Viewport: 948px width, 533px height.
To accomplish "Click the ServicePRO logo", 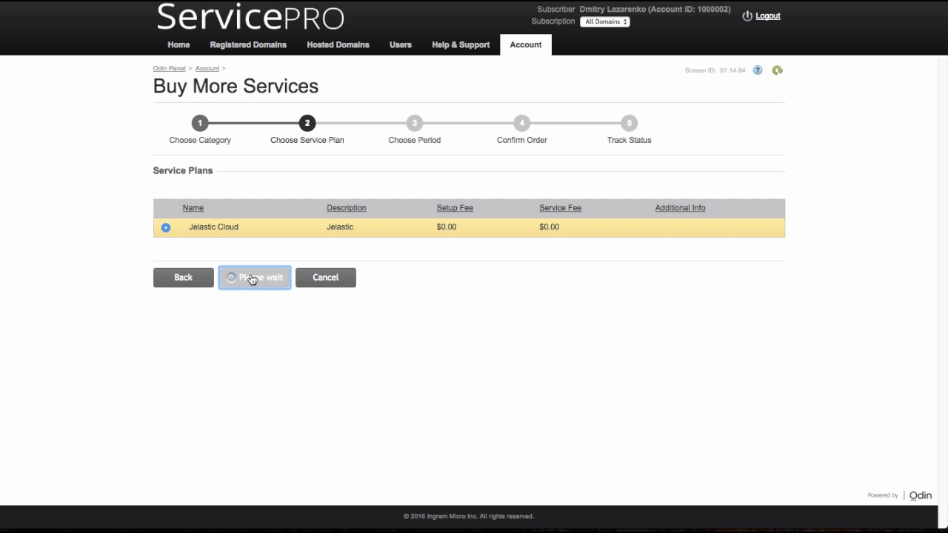I will (250, 16).
